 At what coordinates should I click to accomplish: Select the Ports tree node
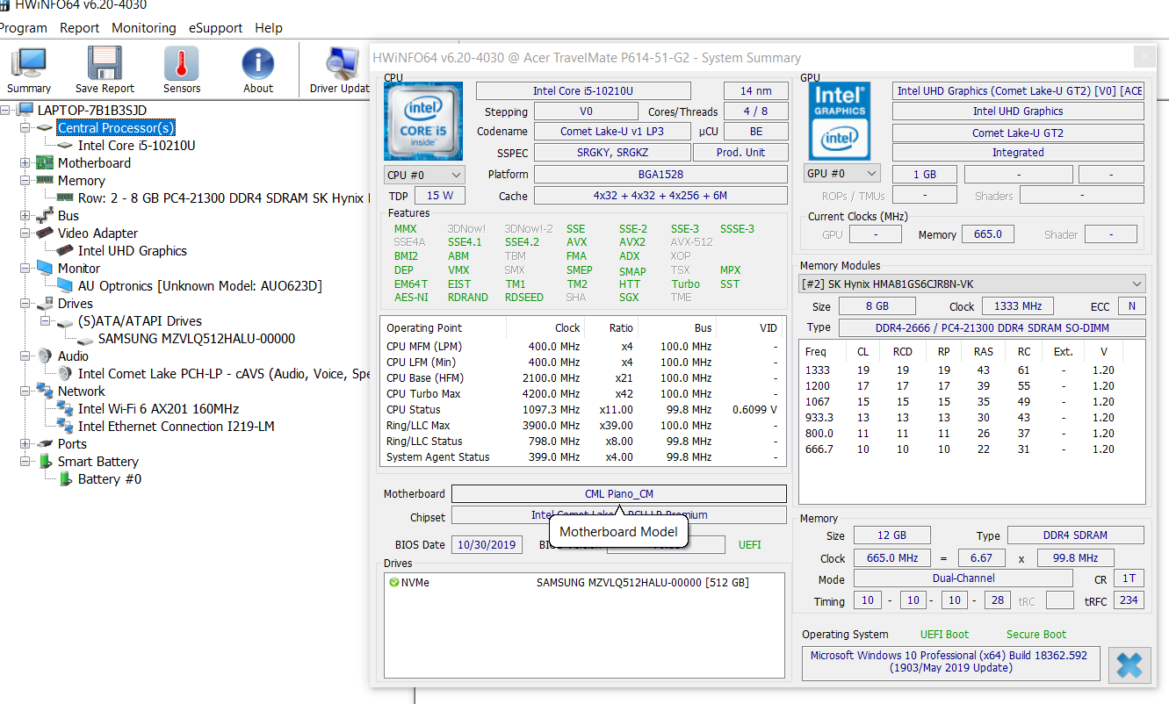(x=72, y=444)
